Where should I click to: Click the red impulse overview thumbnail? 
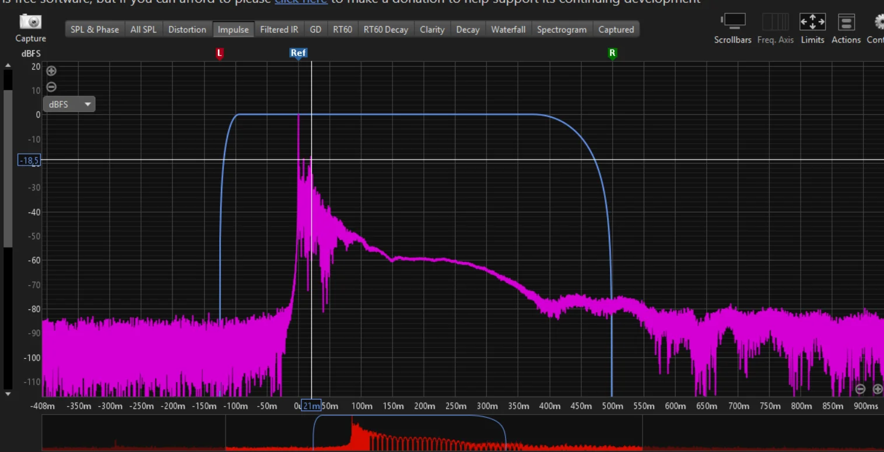pyautogui.click(x=463, y=433)
